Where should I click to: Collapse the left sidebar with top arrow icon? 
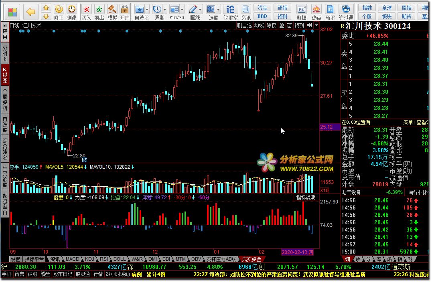click(5, 25)
